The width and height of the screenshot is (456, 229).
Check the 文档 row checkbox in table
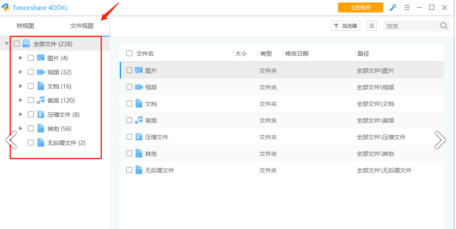point(129,104)
